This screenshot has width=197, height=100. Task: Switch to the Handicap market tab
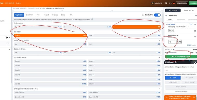point(55,15)
